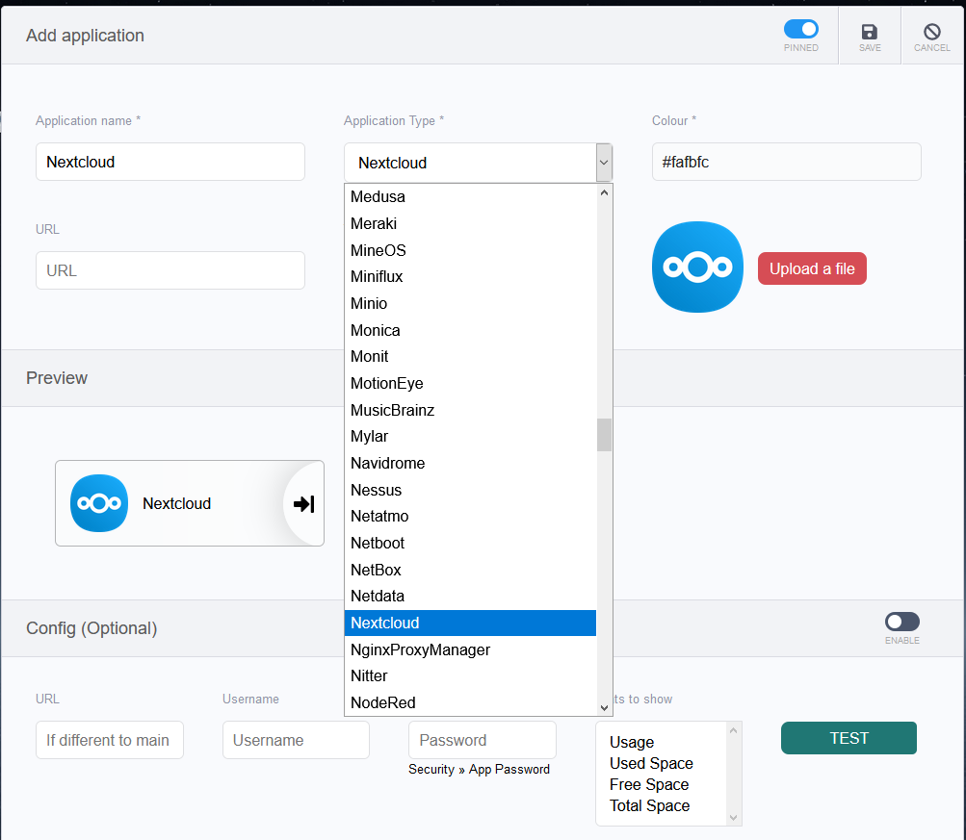Image resolution: width=966 pixels, height=840 pixels.
Task: Click the Colour field showing #fafbfc
Action: (786, 162)
